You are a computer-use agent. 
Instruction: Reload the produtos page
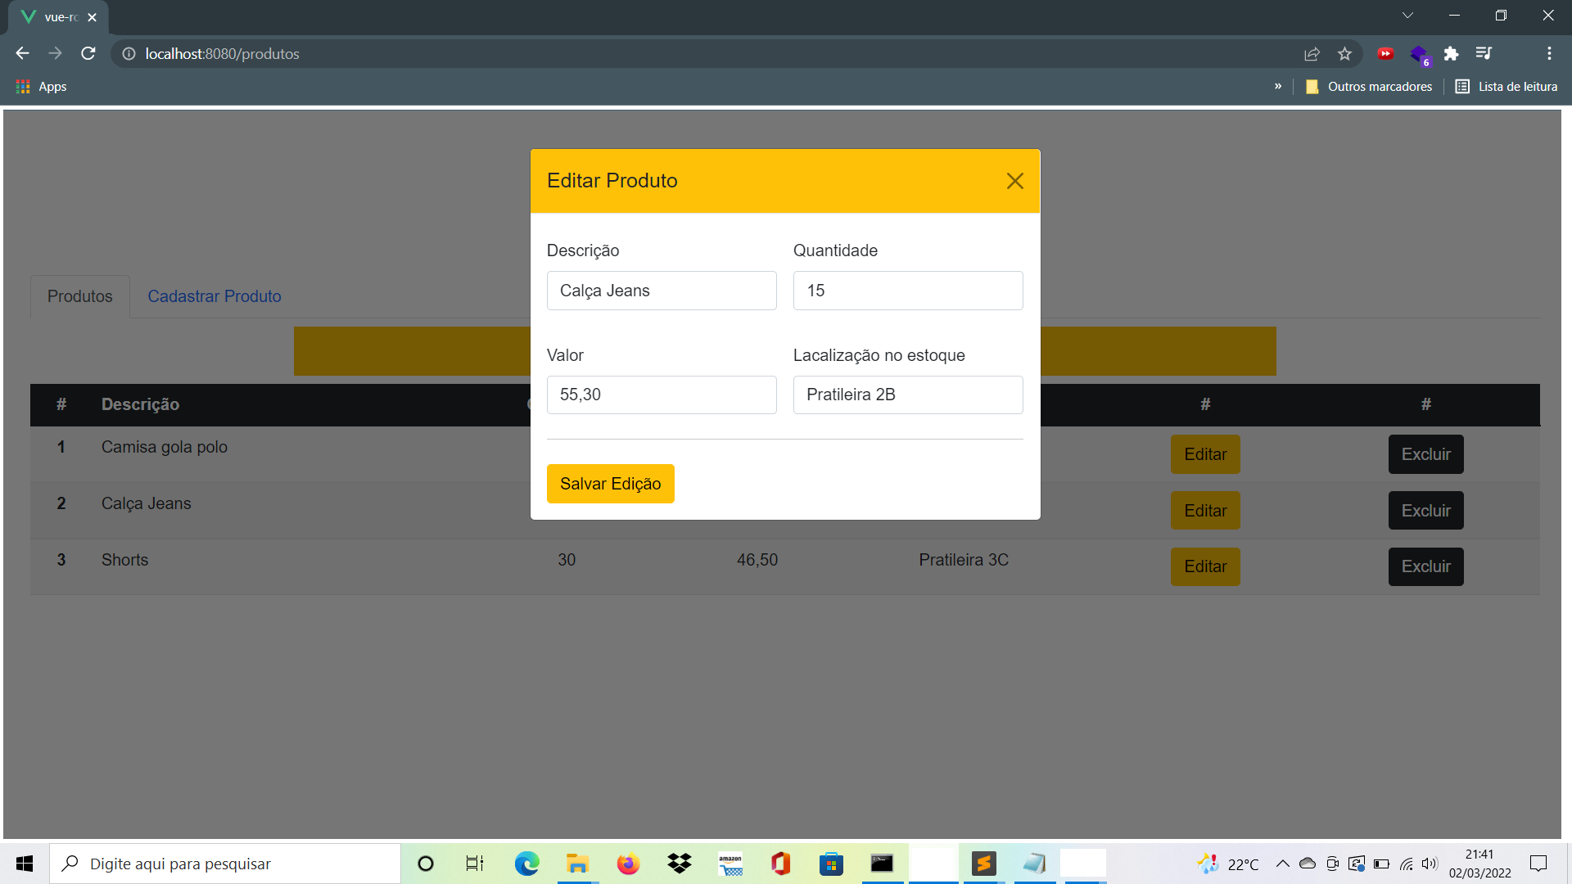[88, 53]
